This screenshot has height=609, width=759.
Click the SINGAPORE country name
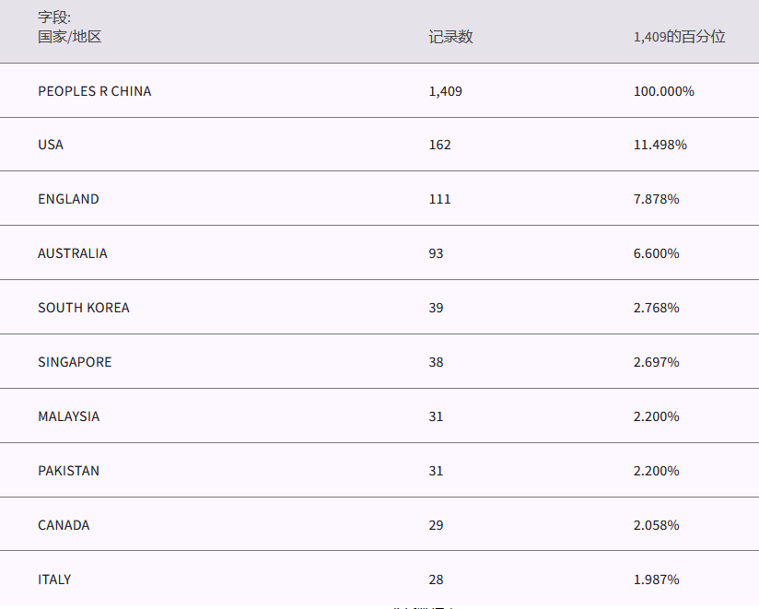(x=75, y=362)
